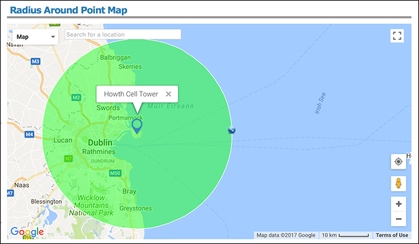The width and height of the screenshot is (419, 244).
Task: Click the Greystones town label
Action: tap(136, 208)
